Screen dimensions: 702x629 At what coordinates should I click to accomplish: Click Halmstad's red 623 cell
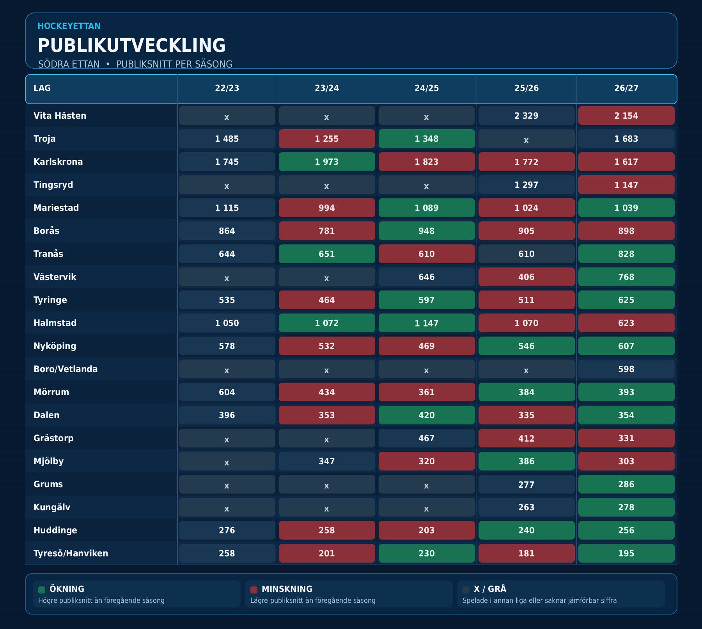(x=626, y=323)
